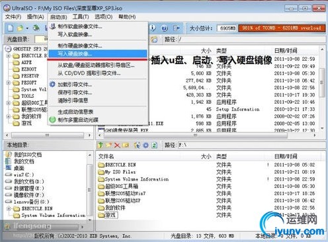Image resolution: width=328 pixels, height=242 pixels.
Task: Click the Open file toolbar icon
Action: pos(20,28)
